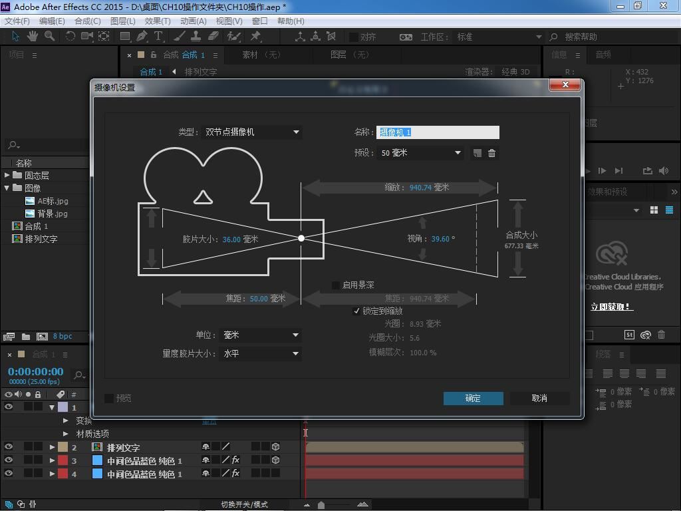Expand the 变换 transform group
681x511 pixels.
[x=66, y=421]
